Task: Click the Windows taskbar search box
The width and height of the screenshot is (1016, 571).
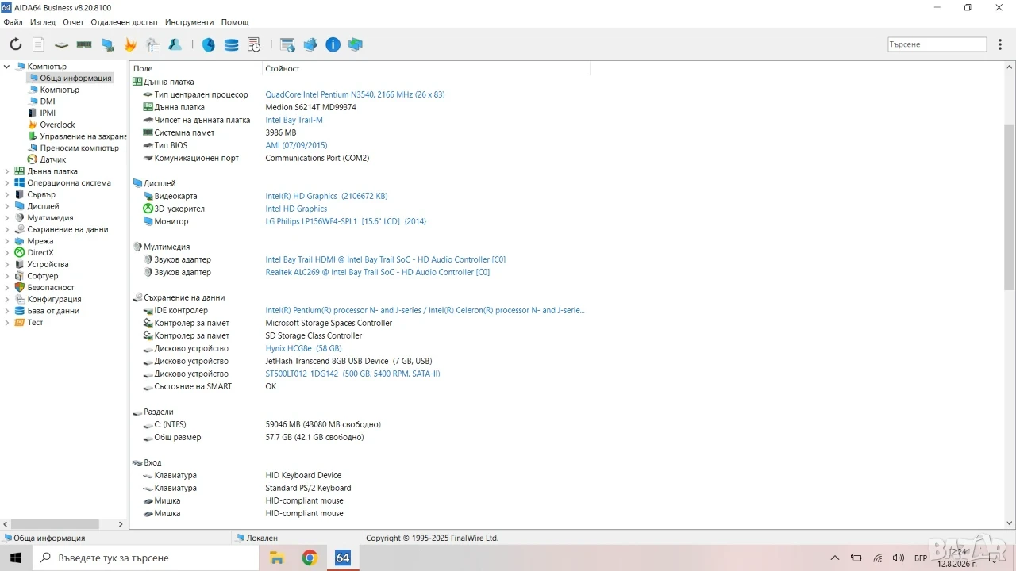Action: 146,558
